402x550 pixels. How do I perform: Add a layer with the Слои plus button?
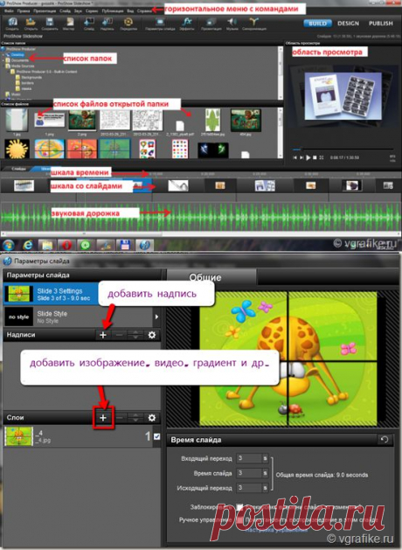[103, 417]
